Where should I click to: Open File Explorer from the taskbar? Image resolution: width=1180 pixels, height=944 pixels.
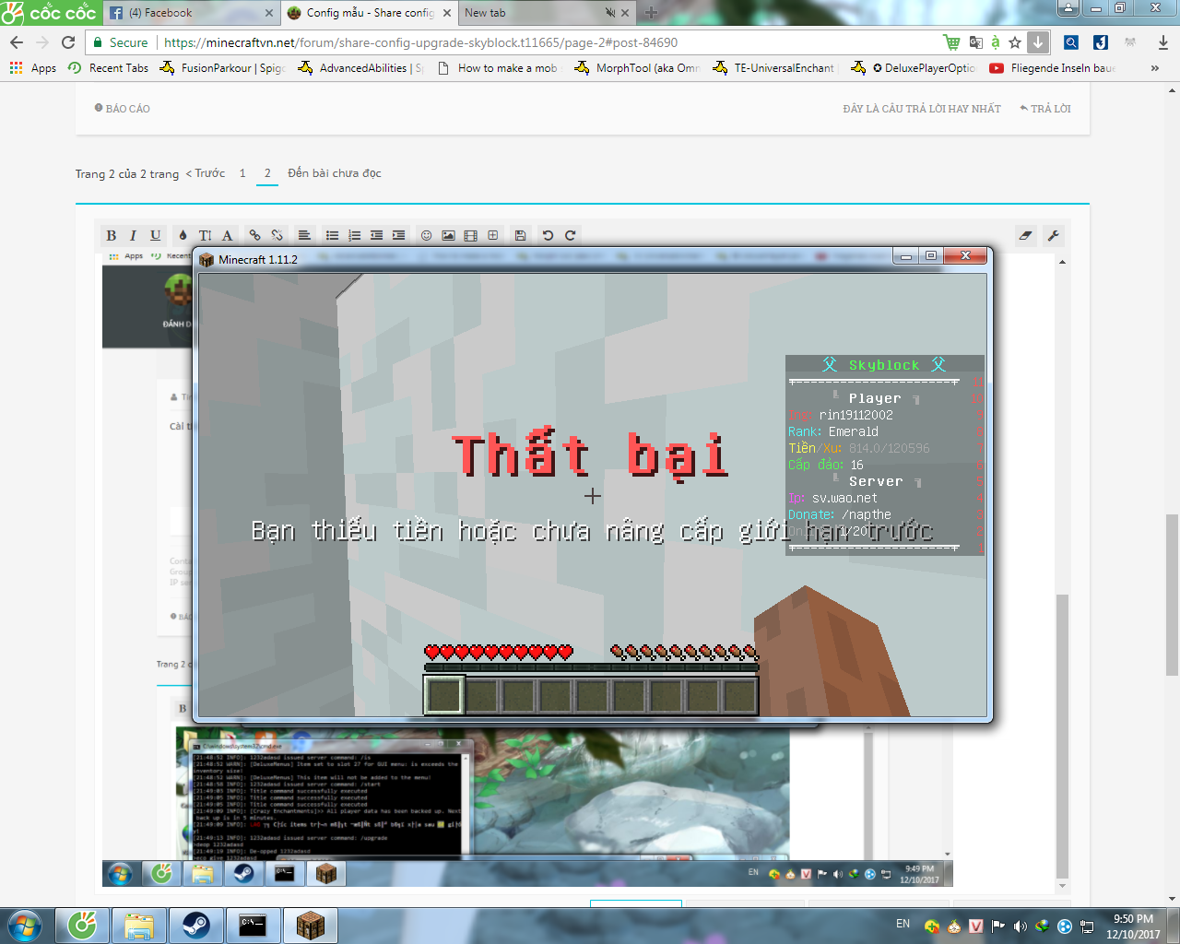click(x=139, y=926)
